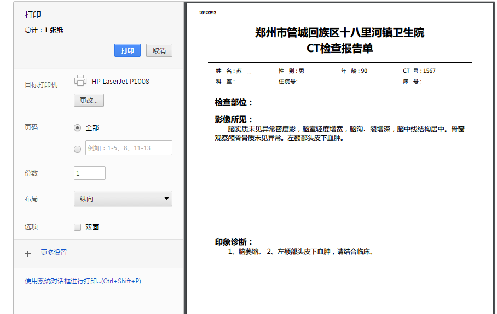Click the 印象诊断 heading in preview

234,242
